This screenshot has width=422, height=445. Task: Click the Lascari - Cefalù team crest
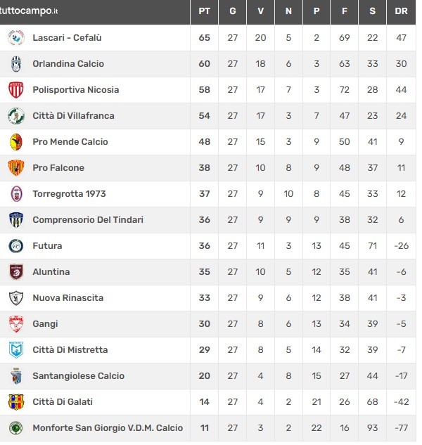pyautogui.click(x=16, y=38)
